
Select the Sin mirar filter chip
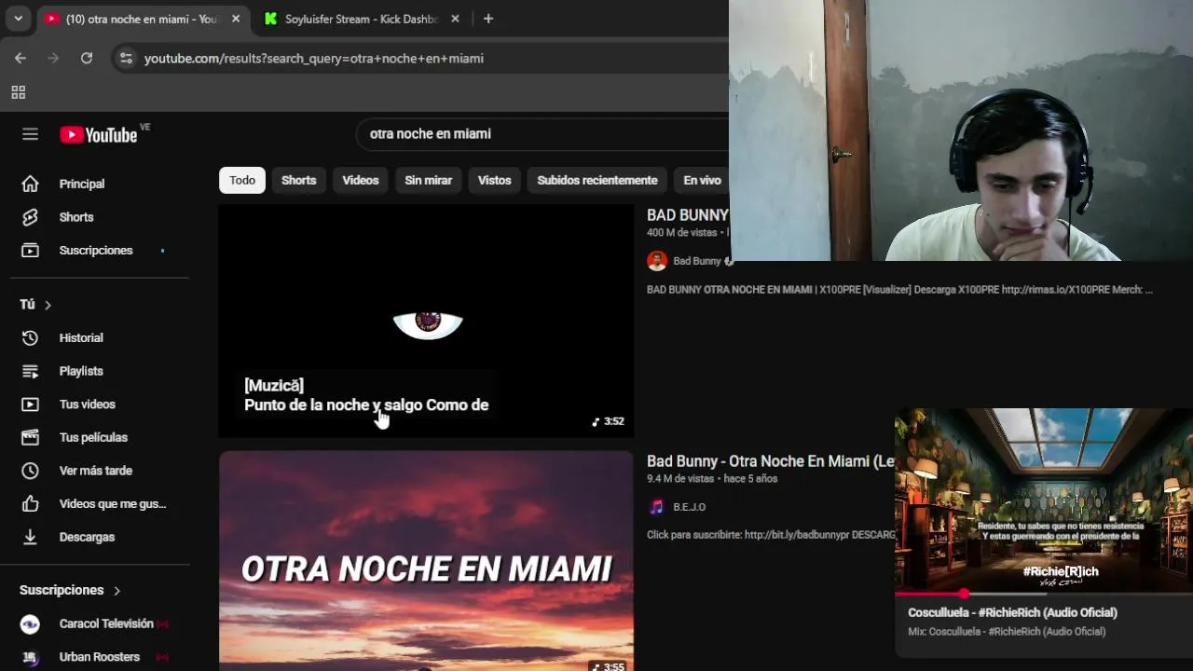(429, 180)
